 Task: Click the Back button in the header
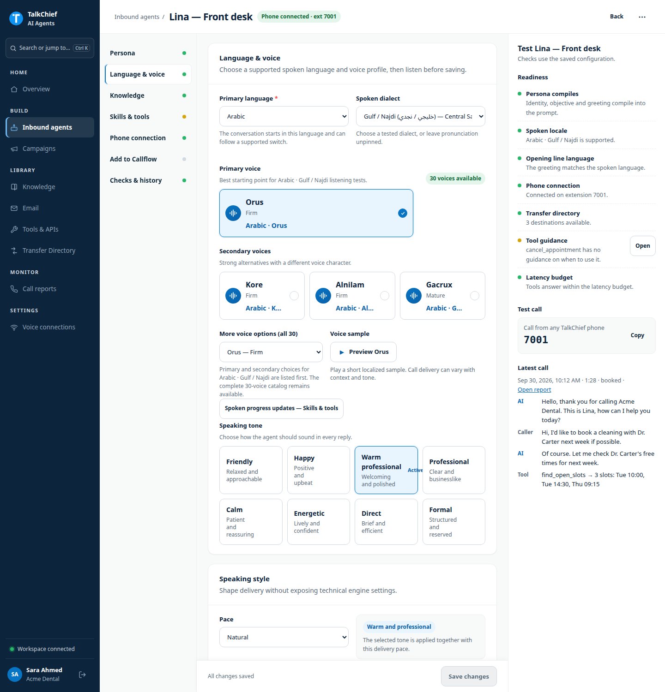(x=617, y=17)
